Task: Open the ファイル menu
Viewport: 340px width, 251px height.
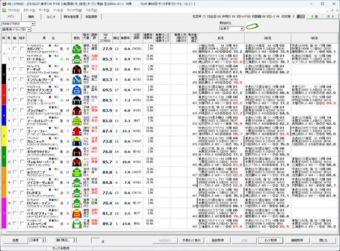Action: tap(14, 10)
